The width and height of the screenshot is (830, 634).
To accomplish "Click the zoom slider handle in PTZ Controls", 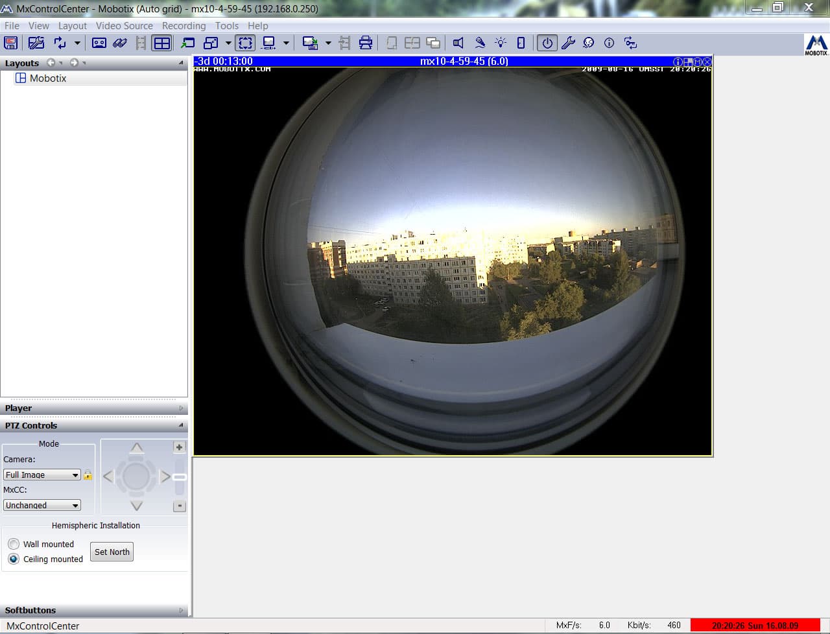I will click(180, 477).
